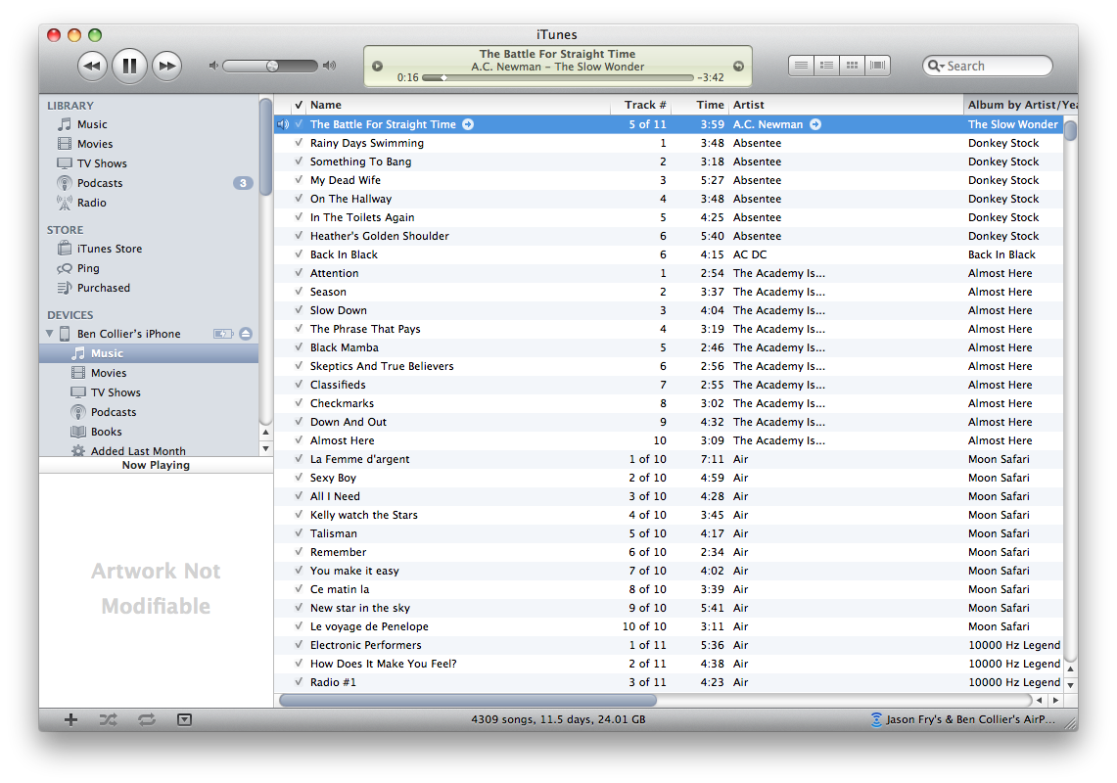The height and width of the screenshot is (783, 1117).
Task: Switch to Cover Flow view
Action: point(877,66)
